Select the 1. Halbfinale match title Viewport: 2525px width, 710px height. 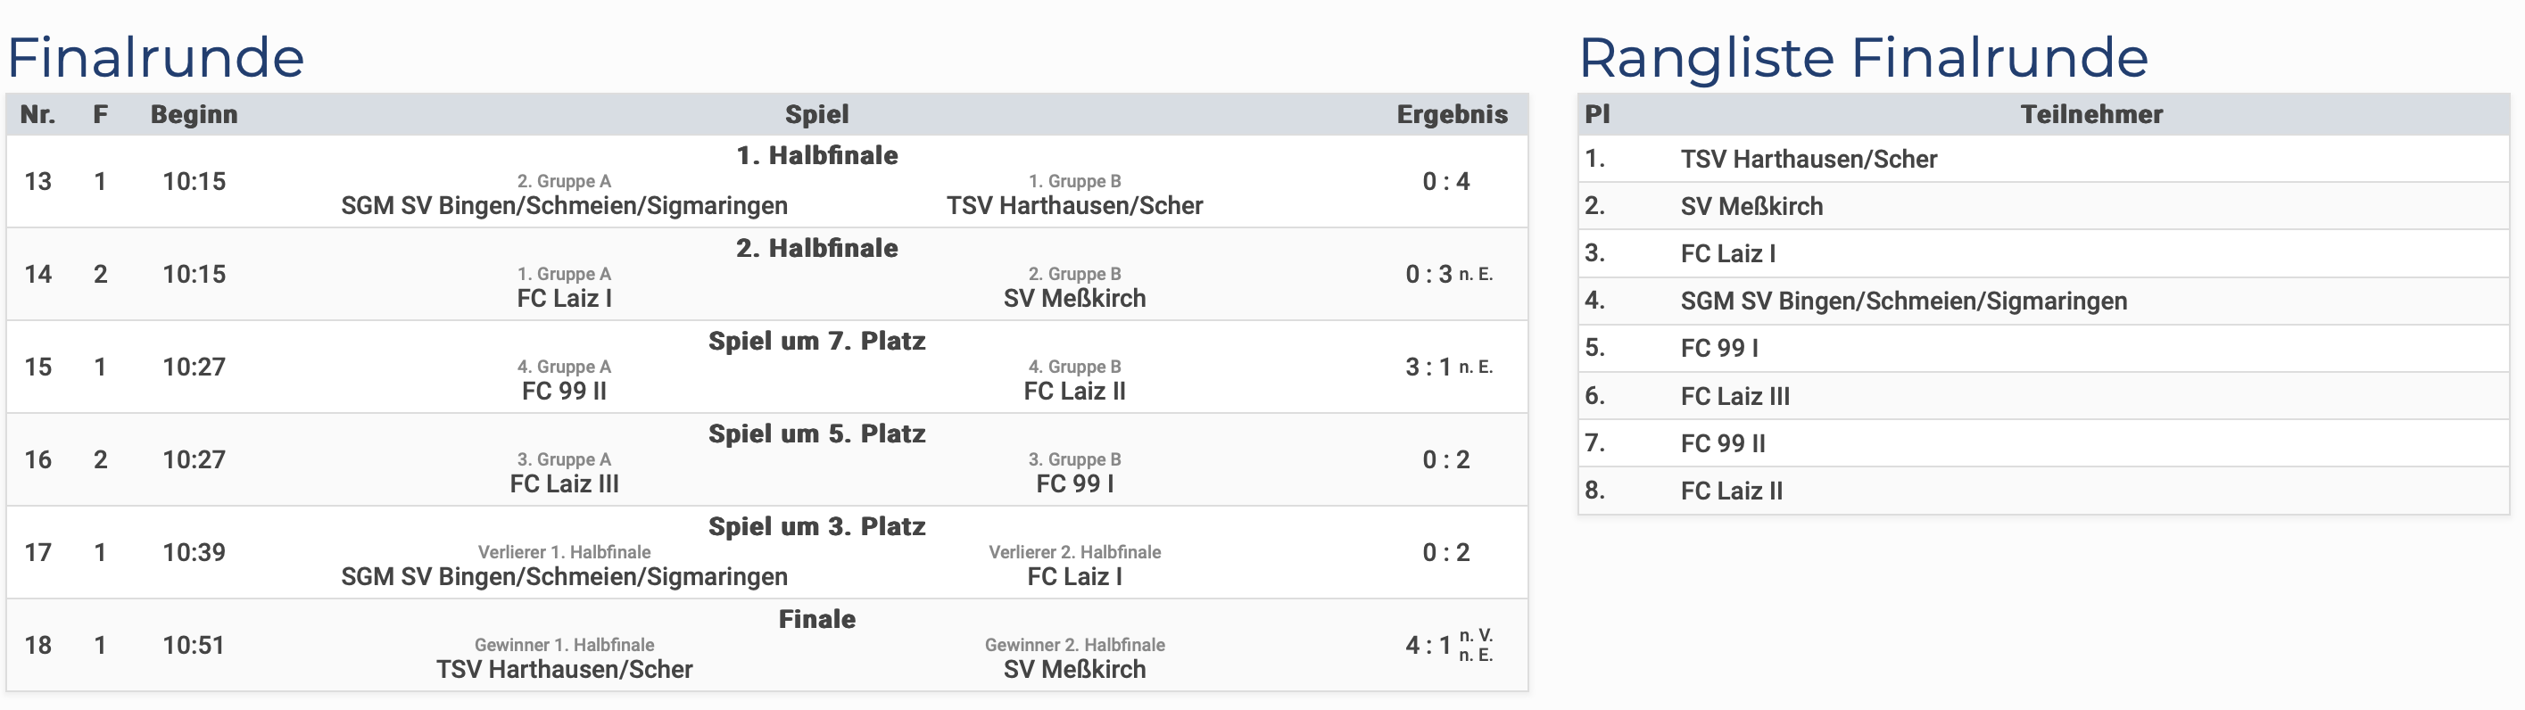[x=816, y=154]
